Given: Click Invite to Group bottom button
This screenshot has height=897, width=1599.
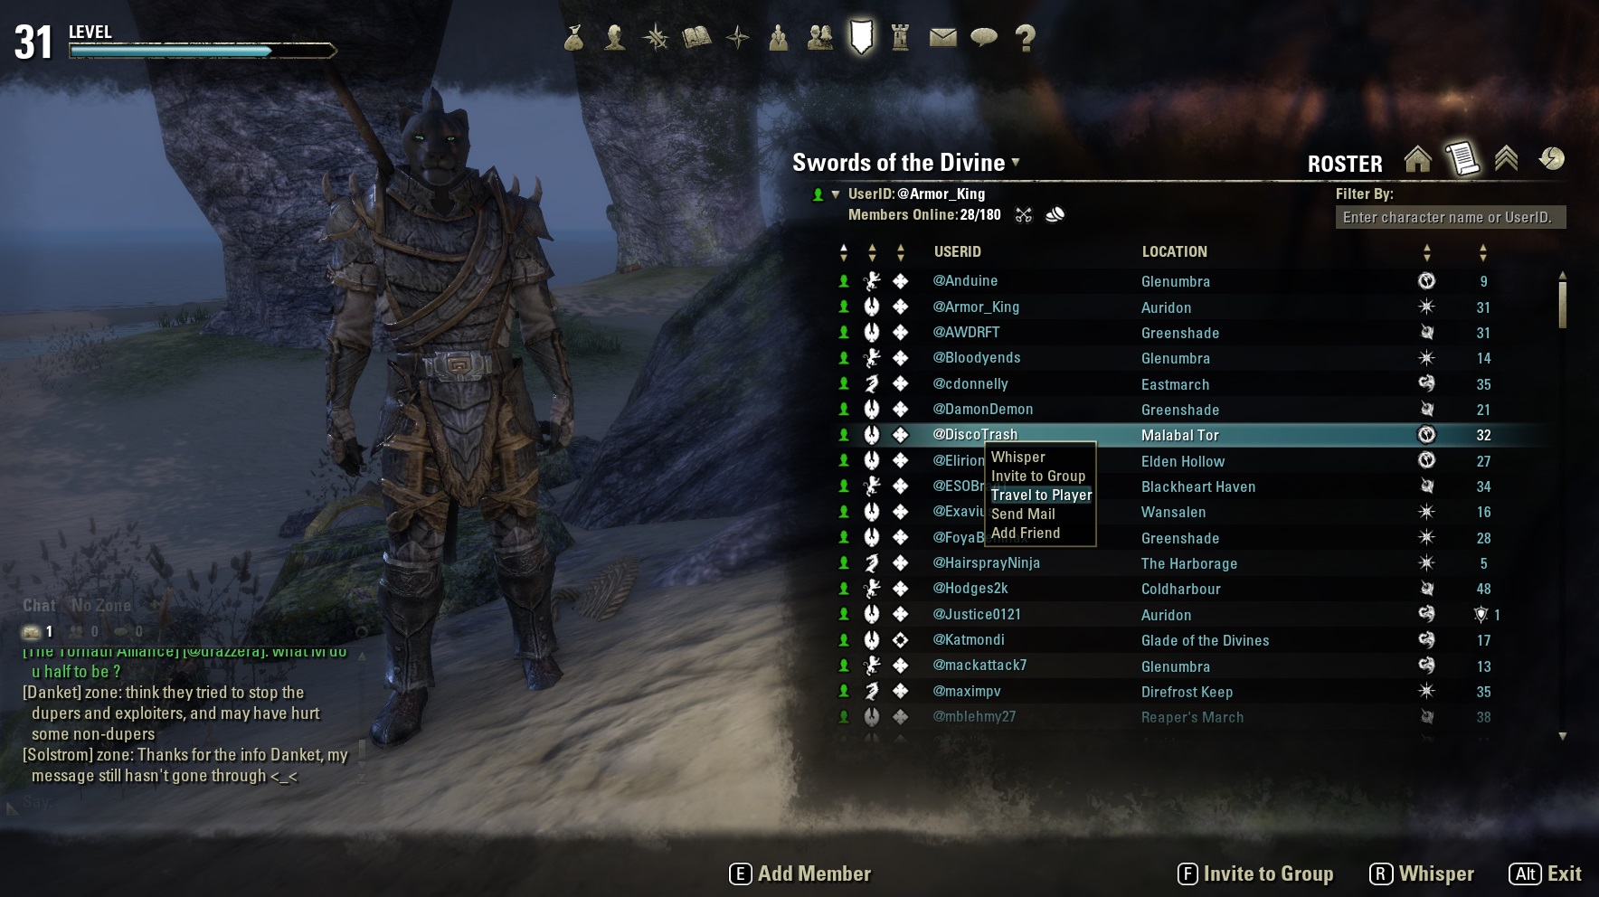Looking at the screenshot, I should [x=1255, y=873].
